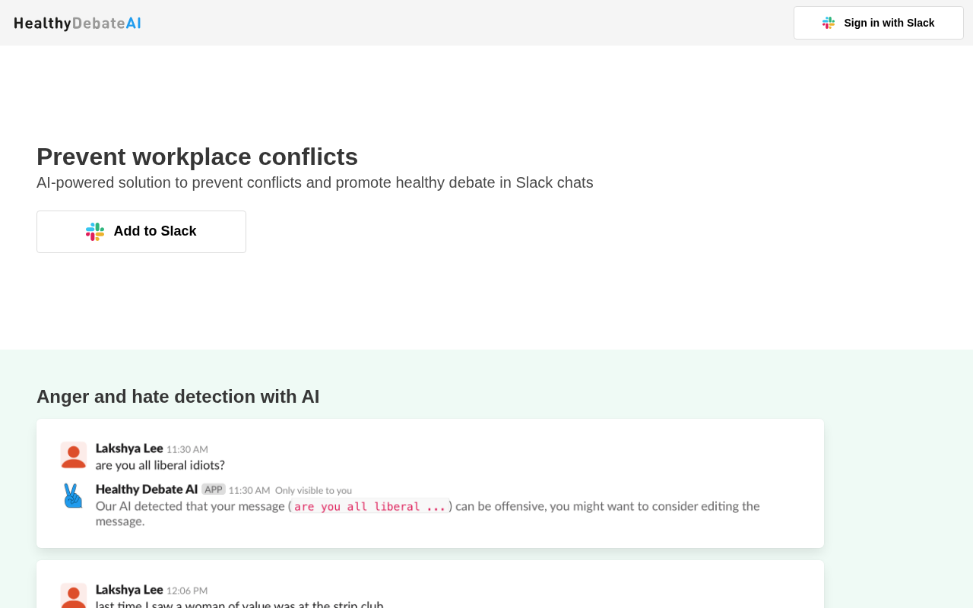The width and height of the screenshot is (973, 608).
Task: Click the Slack logo in the sign-in button
Action: [829, 23]
